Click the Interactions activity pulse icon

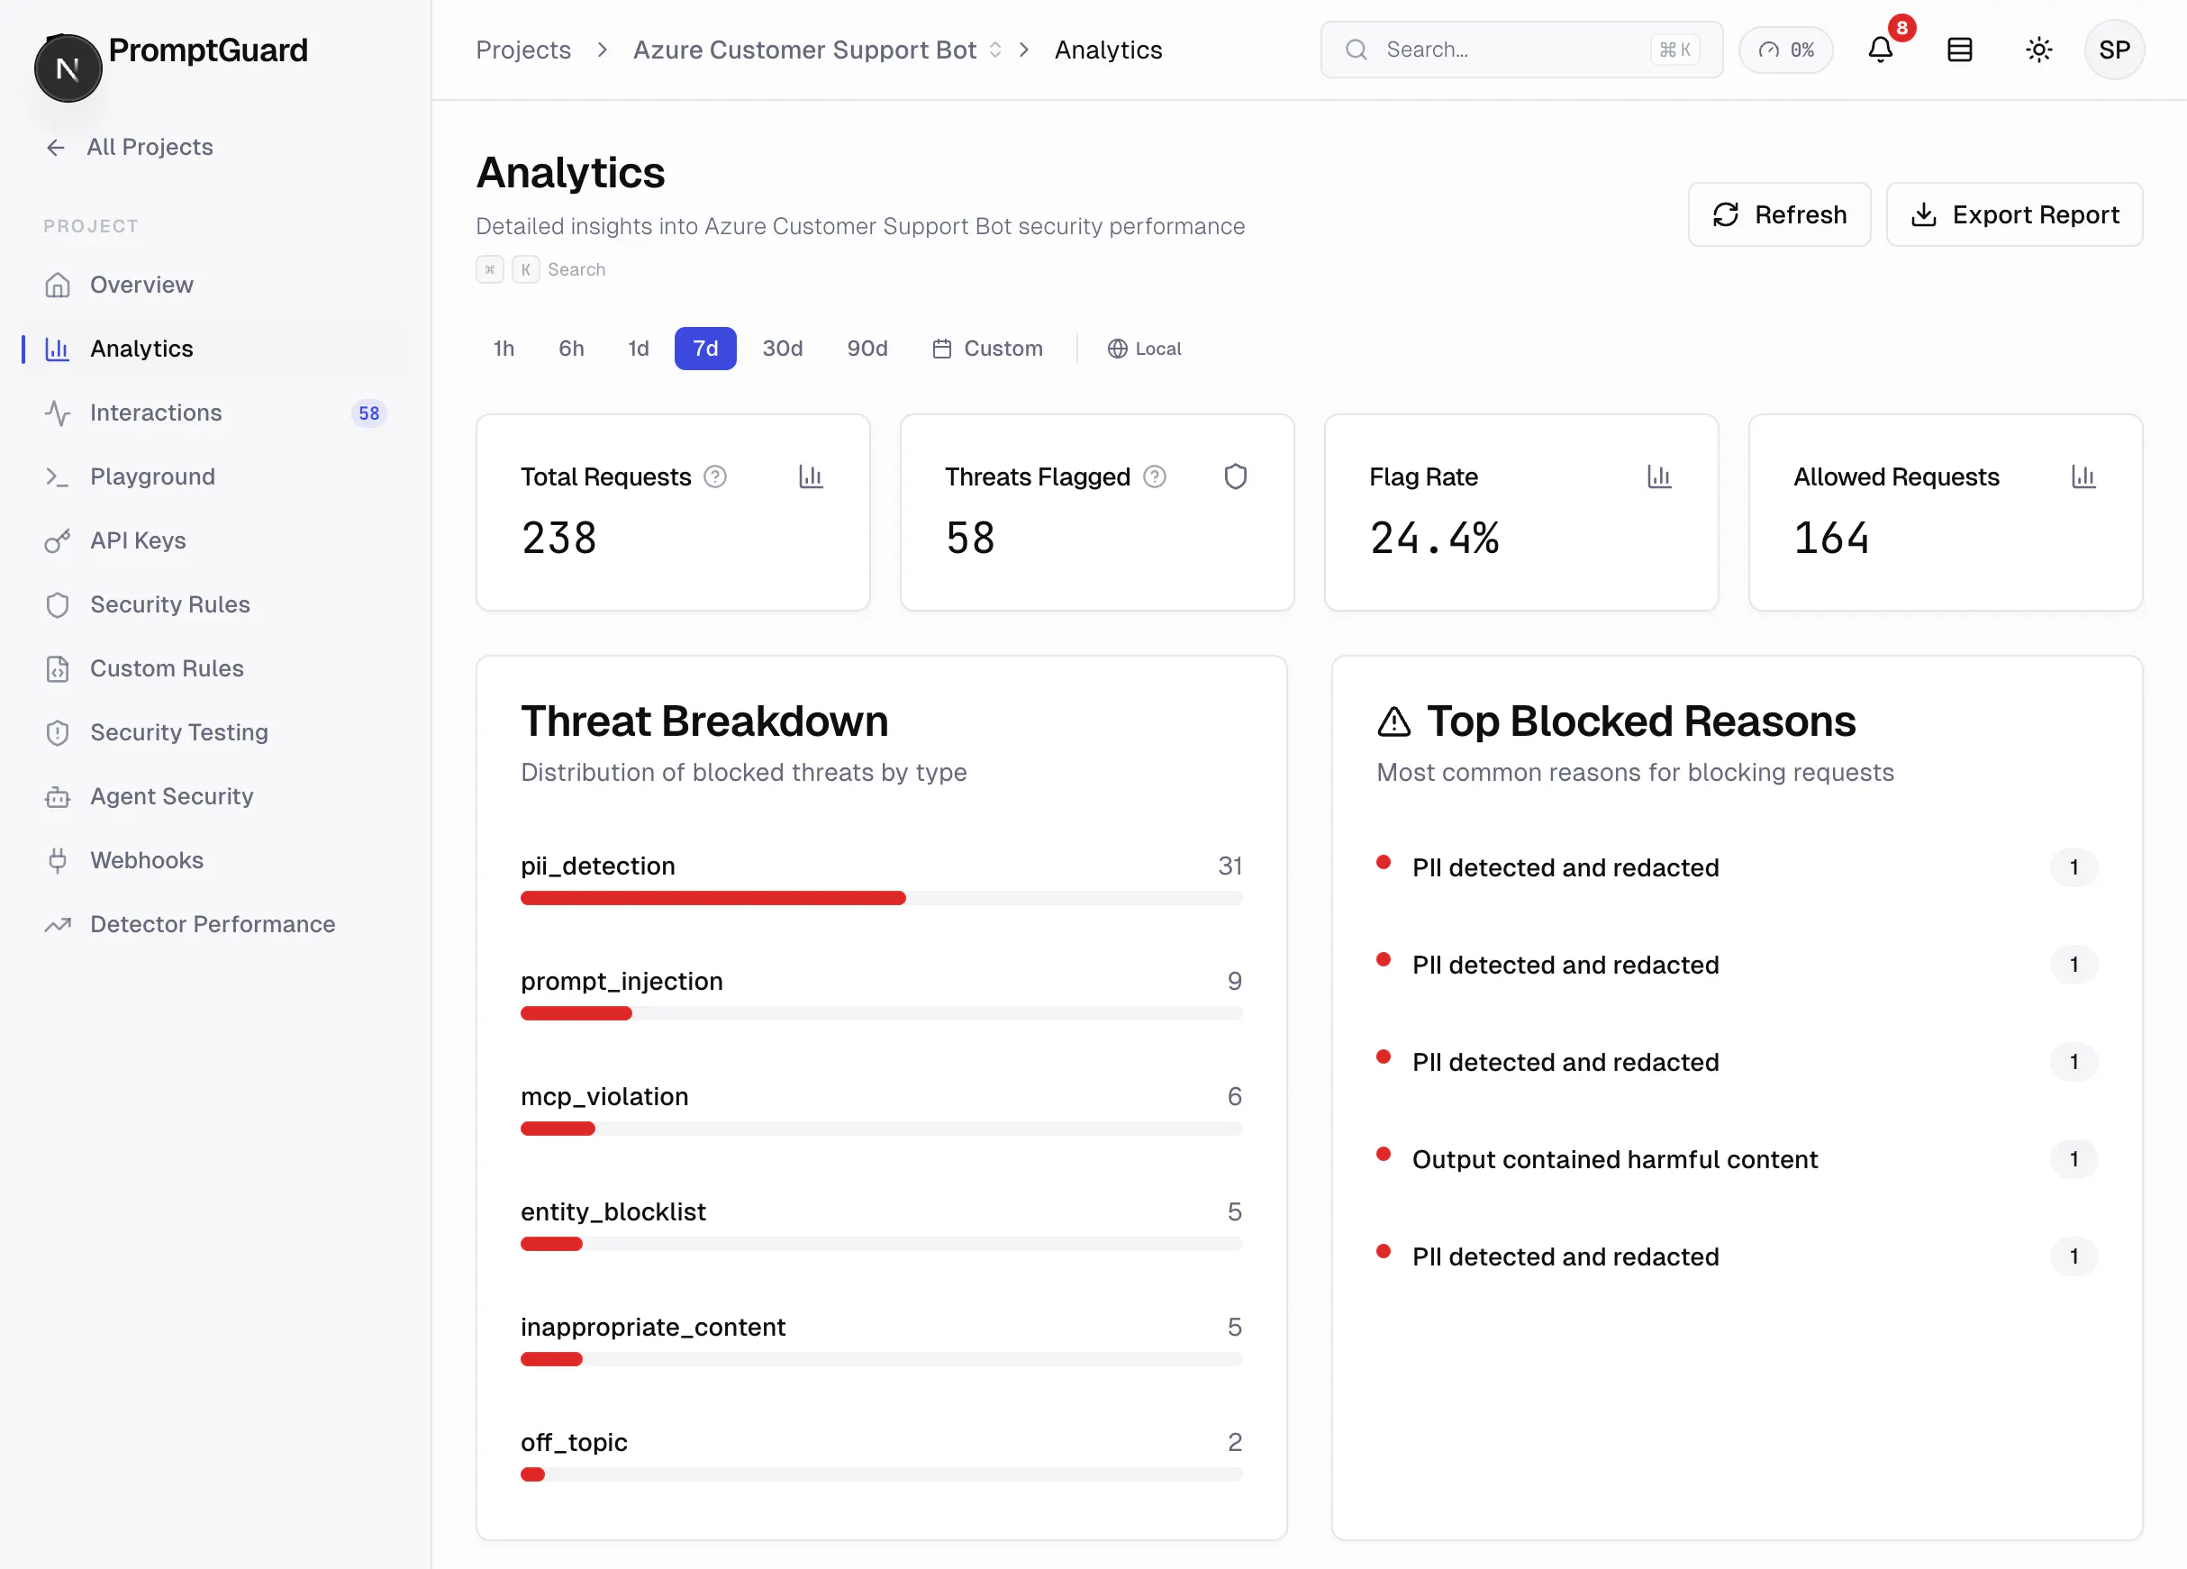click(x=58, y=413)
